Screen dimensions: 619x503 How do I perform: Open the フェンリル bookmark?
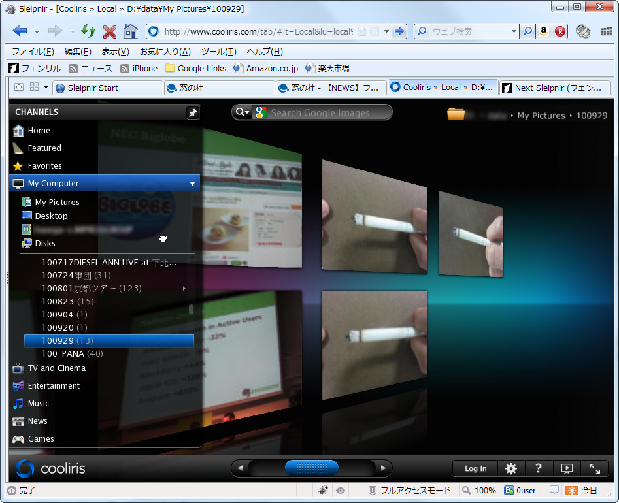[x=35, y=68]
